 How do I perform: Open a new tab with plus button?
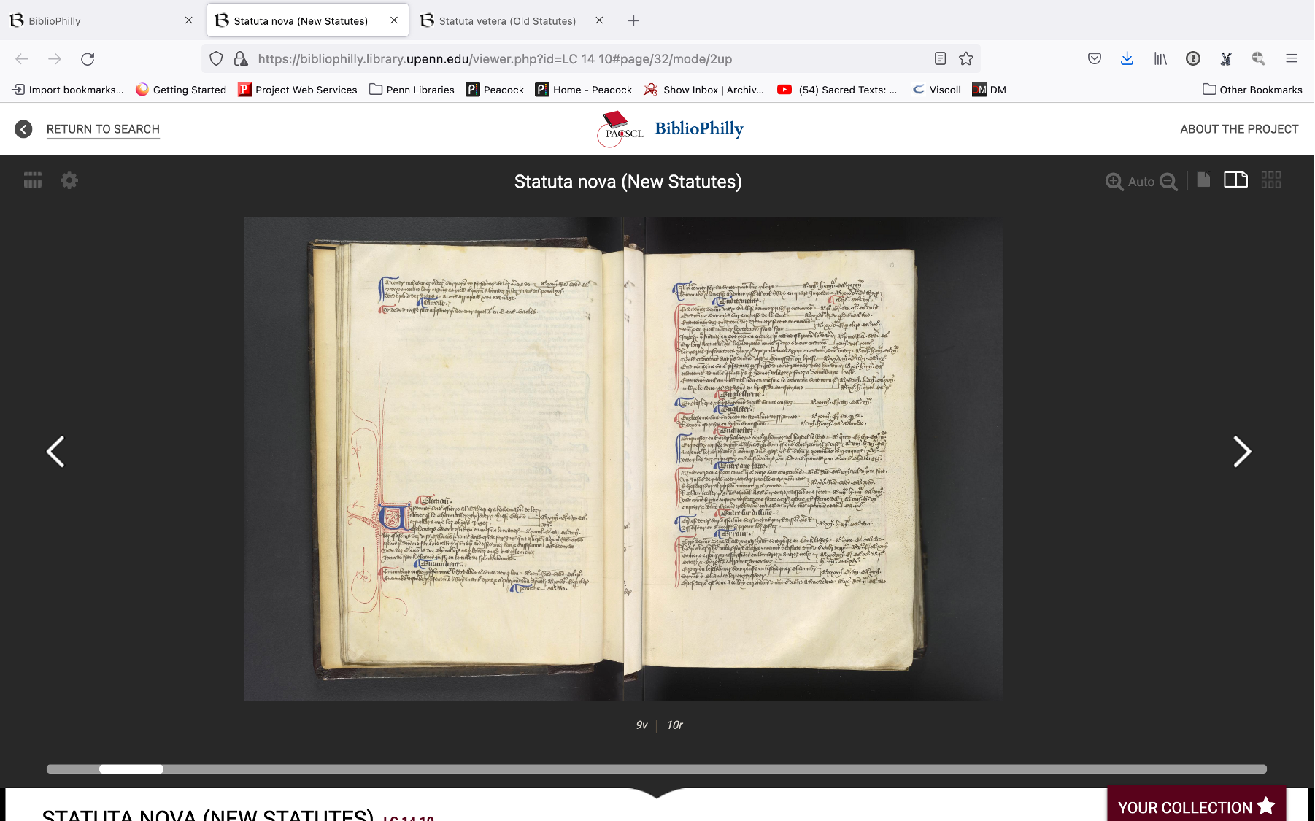tap(633, 20)
